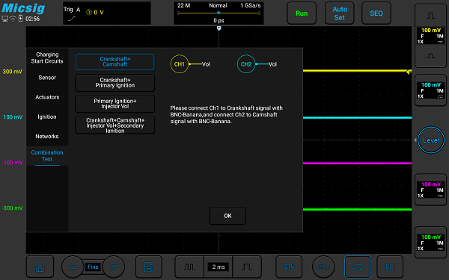Tap the CH× channel close icon
Viewport: 449px width, 280px height.
323,267
